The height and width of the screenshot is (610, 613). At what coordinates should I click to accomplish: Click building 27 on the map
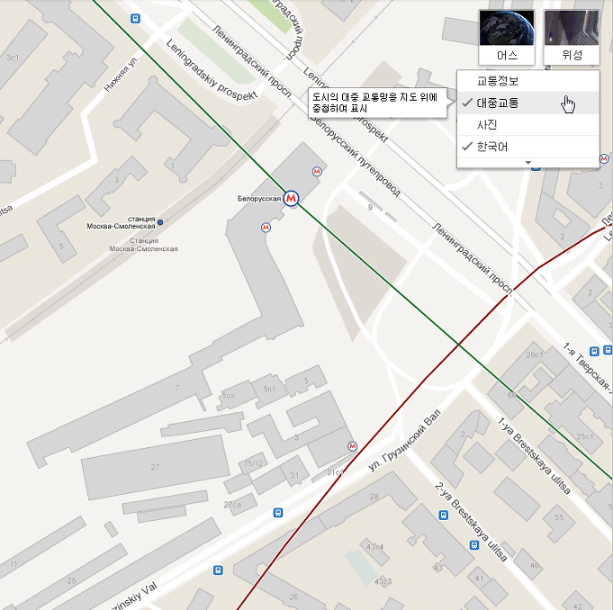pyautogui.click(x=155, y=467)
